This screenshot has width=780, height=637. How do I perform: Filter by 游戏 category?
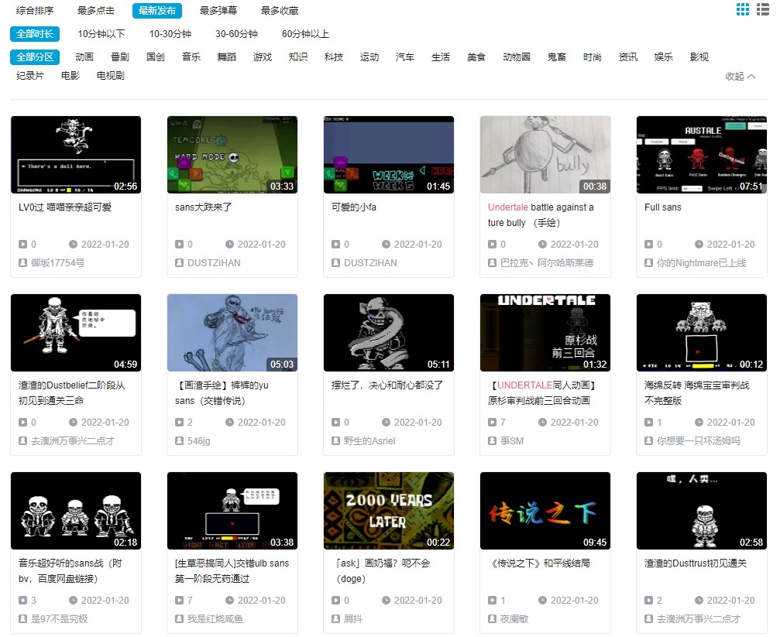263,57
